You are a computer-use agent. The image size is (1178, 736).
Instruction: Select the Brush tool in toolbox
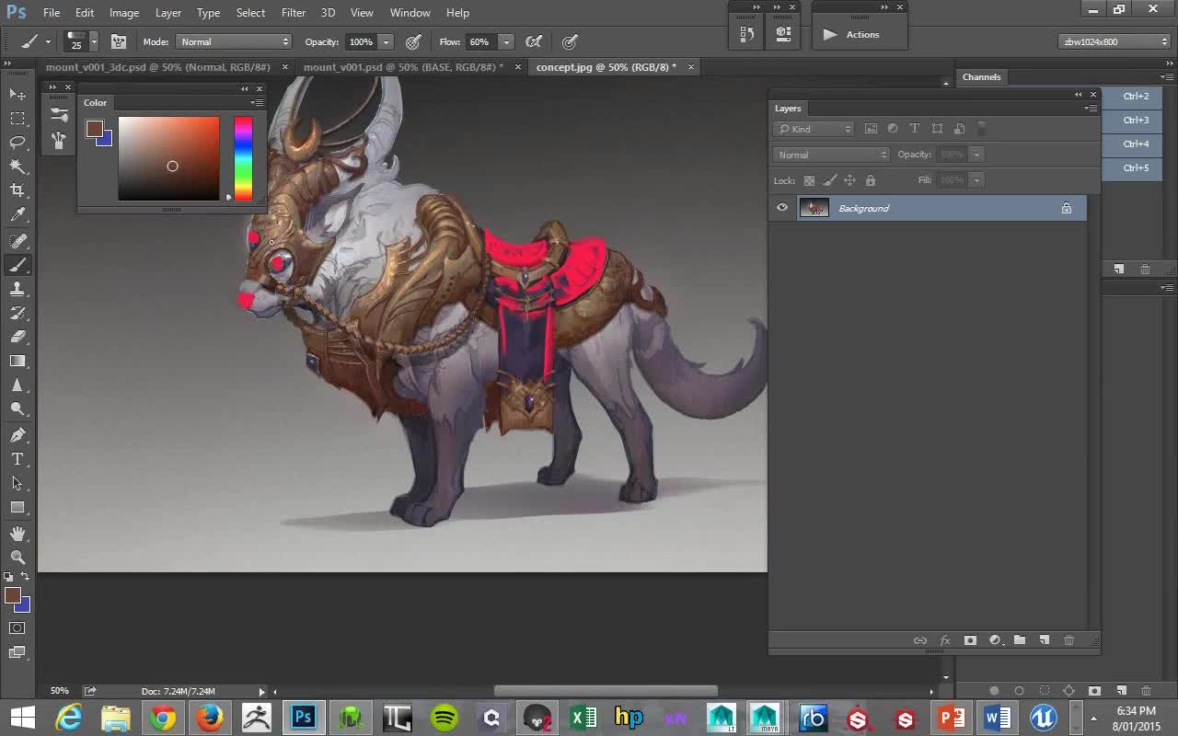[x=17, y=264]
